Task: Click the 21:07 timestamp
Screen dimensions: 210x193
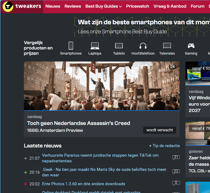Action: 34,158
